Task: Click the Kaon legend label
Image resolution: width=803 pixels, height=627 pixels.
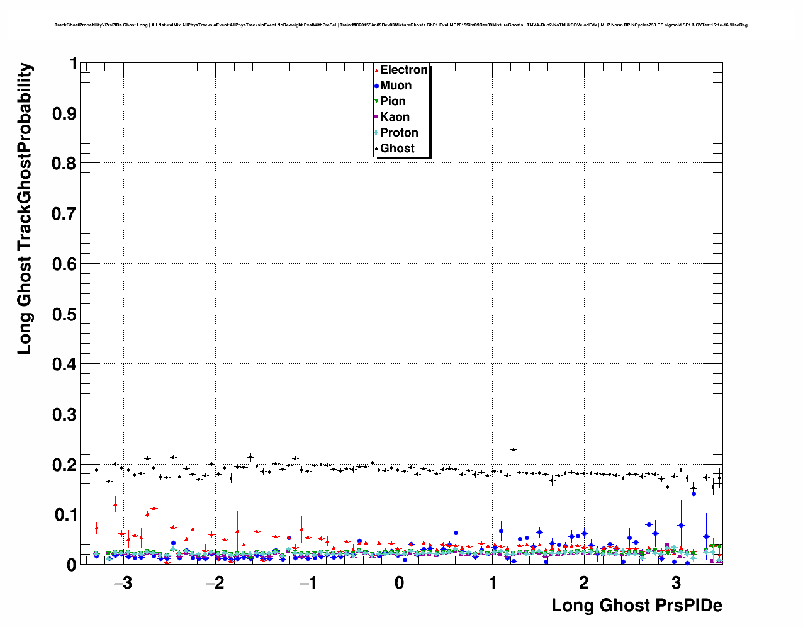Action: [x=395, y=117]
